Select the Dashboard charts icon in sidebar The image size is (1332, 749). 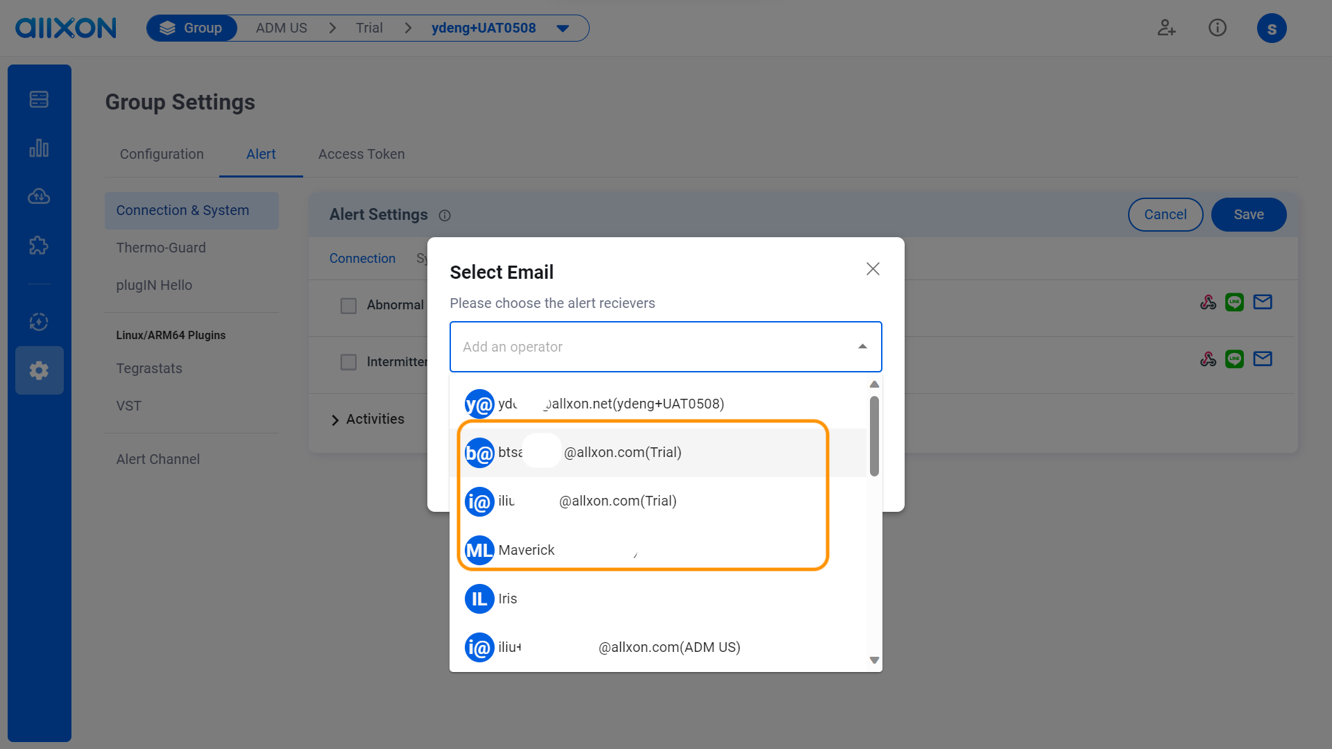39,148
